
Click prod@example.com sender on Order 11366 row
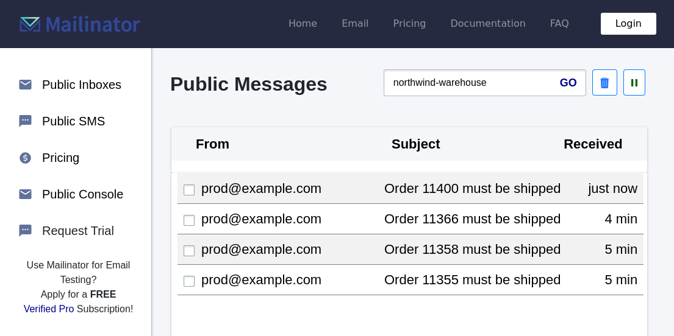261,219
